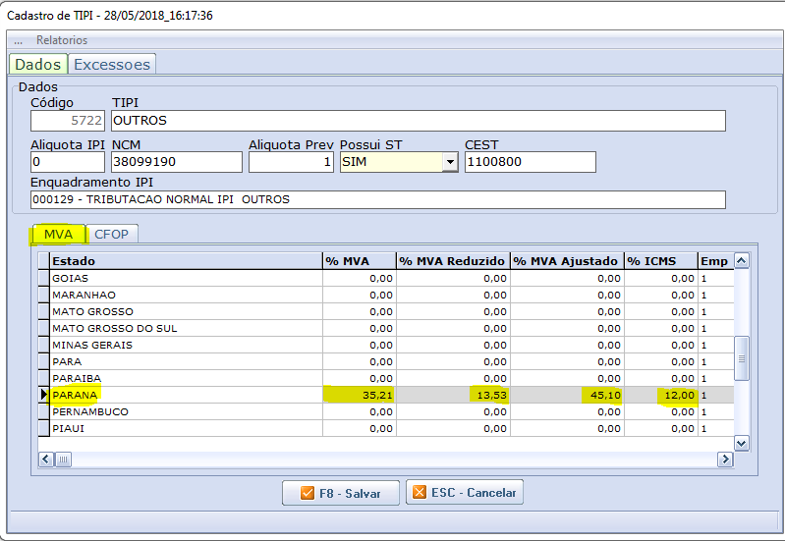785x541 pixels.
Task: Open the CFOP tab
Action: [x=113, y=234]
